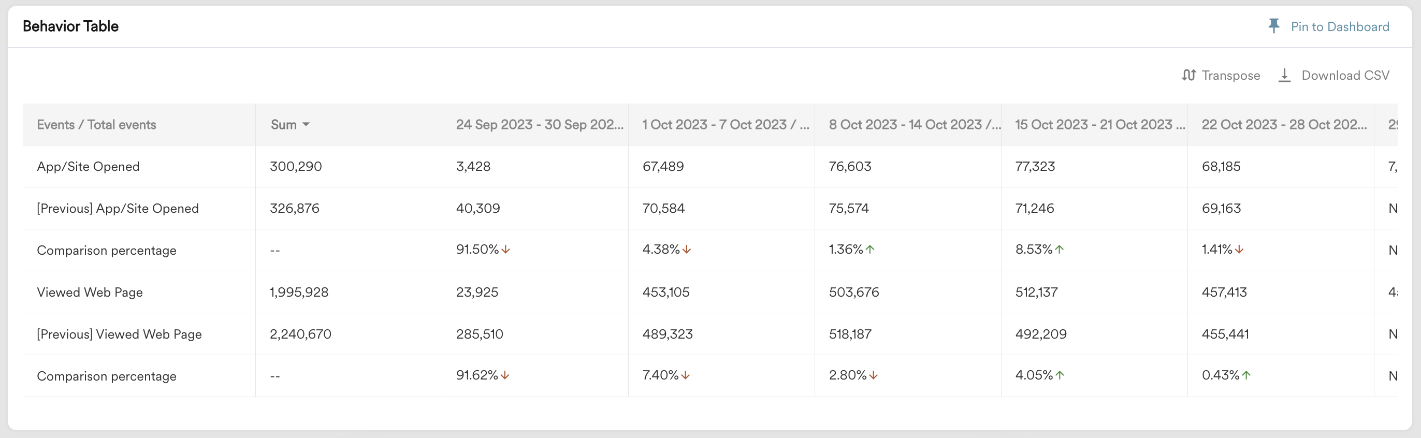The width and height of the screenshot is (1421, 438).
Task: Click the Pin to Dashboard link
Action: (x=1339, y=26)
